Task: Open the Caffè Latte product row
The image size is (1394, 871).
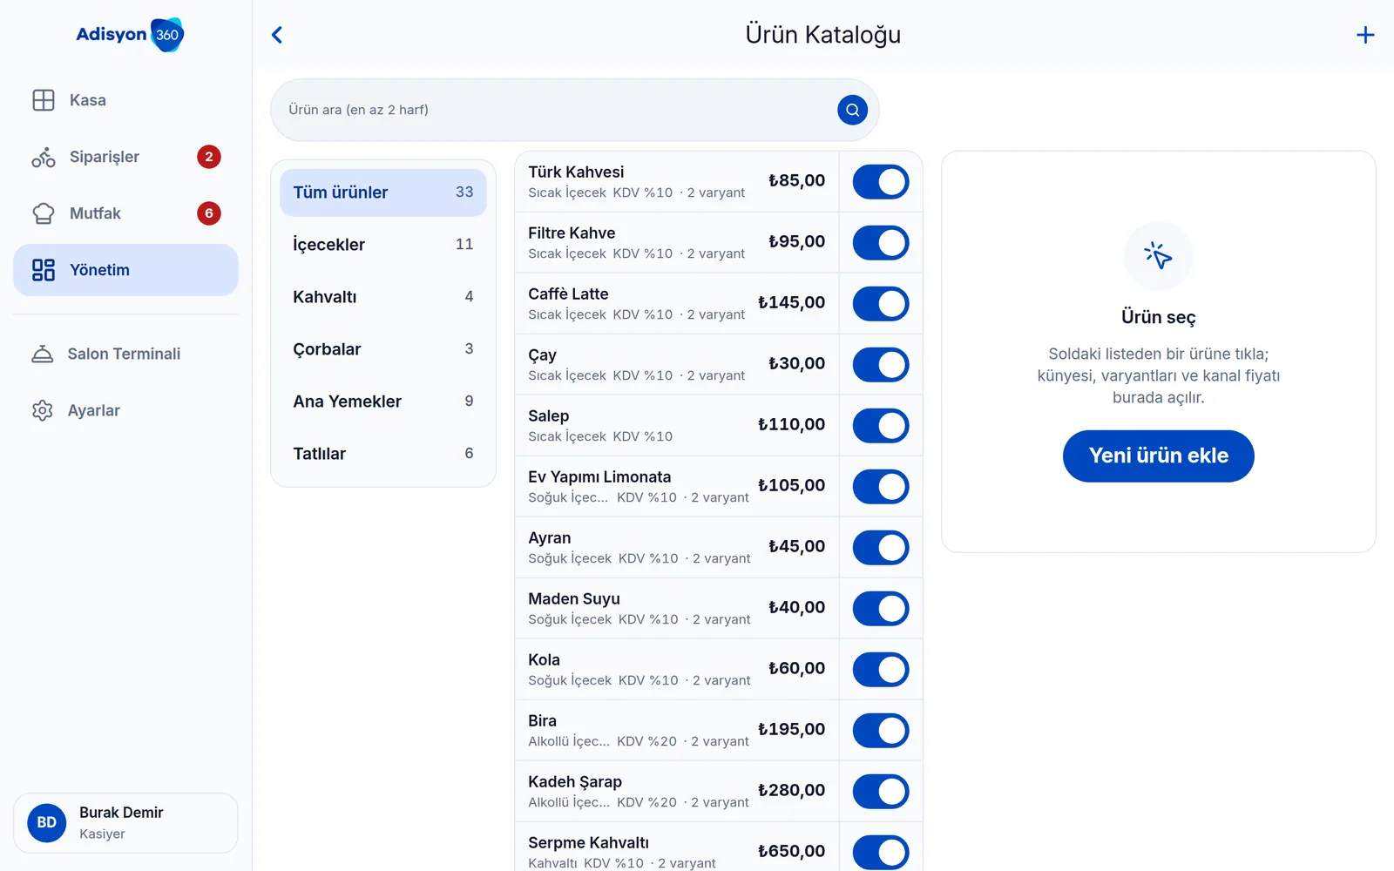Action: [x=677, y=304]
